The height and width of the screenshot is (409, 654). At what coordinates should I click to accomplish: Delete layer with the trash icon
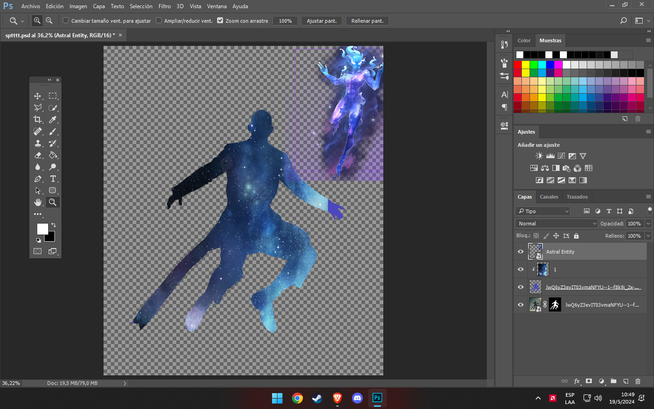pos(638,381)
